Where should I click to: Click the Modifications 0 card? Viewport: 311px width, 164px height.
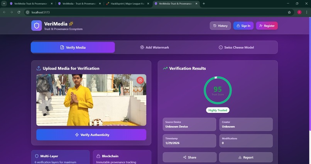(x=246, y=141)
